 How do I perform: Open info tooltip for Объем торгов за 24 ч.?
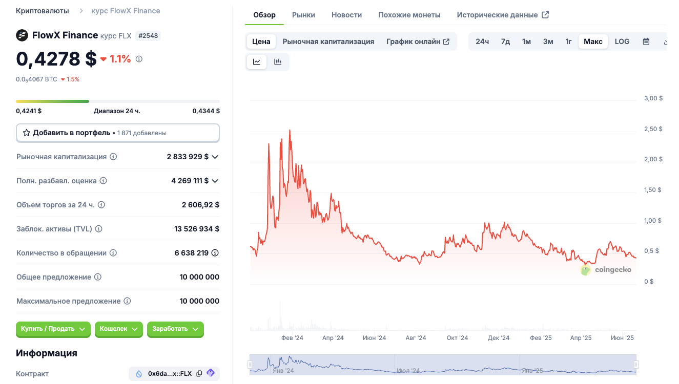[x=101, y=205]
